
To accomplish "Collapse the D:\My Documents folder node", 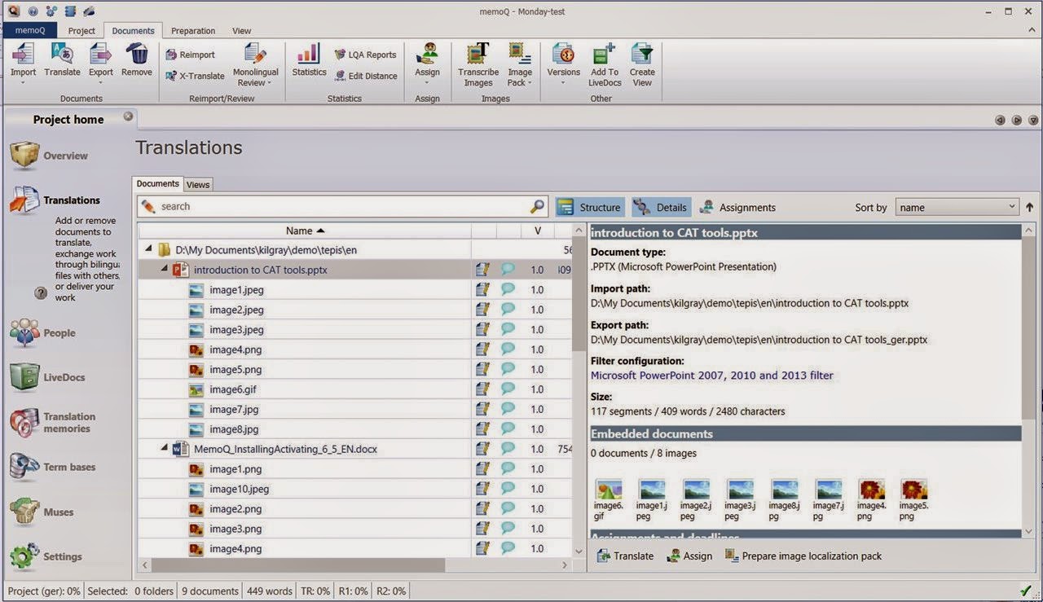I will click(148, 250).
